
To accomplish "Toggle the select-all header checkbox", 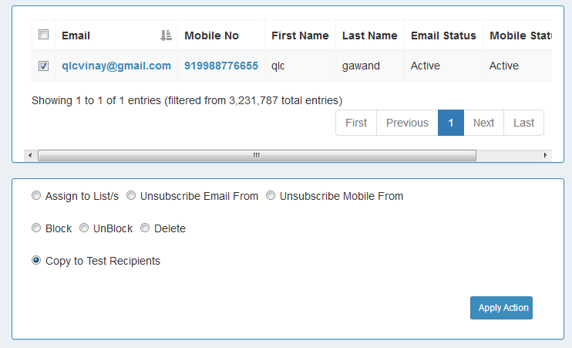I will [44, 35].
